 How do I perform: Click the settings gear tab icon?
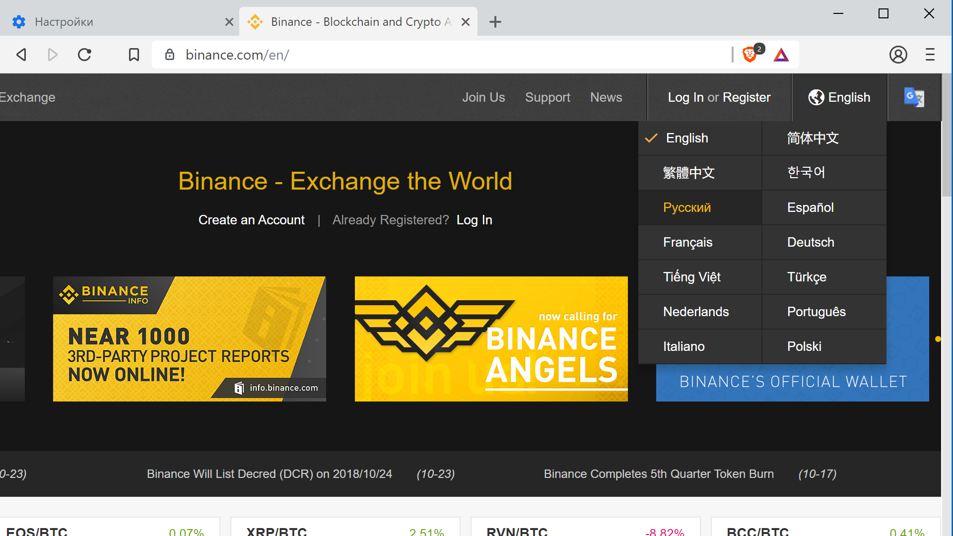tap(19, 22)
